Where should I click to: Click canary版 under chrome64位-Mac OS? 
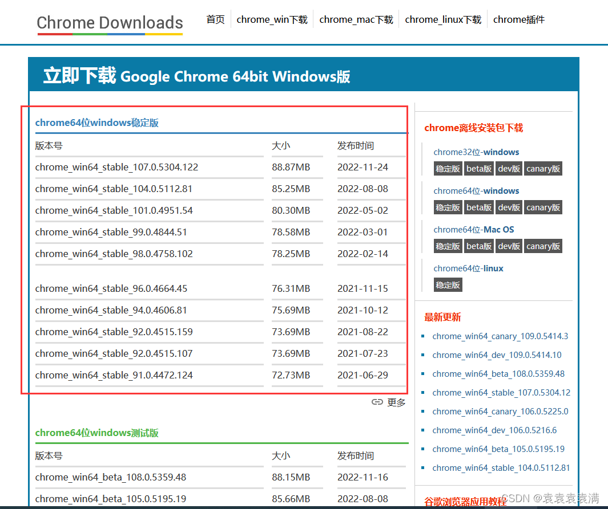(543, 246)
